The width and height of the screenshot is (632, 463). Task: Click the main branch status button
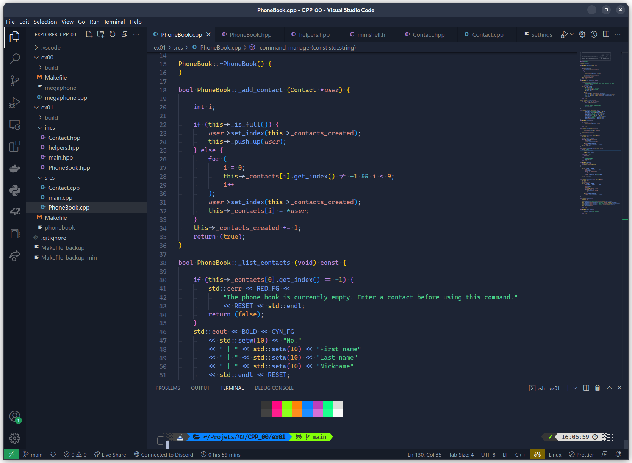pyautogui.click(x=33, y=455)
